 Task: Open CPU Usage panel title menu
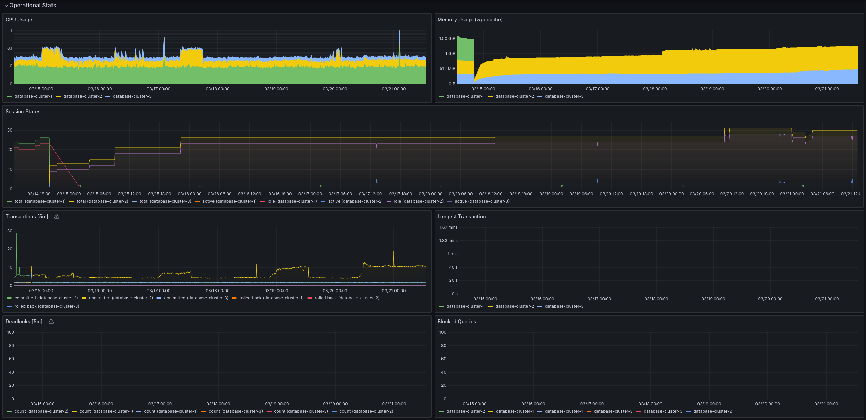[19, 20]
